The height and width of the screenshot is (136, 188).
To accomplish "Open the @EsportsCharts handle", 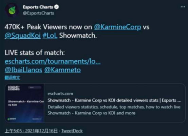I will click(38, 13).
